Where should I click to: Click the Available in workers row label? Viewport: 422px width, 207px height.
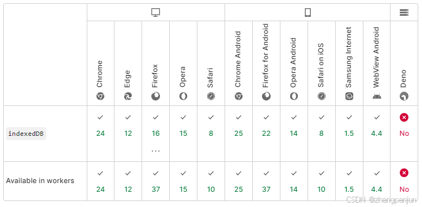[40, 180]
